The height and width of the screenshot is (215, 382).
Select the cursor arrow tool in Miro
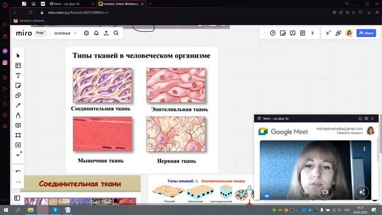pos(18,56)
